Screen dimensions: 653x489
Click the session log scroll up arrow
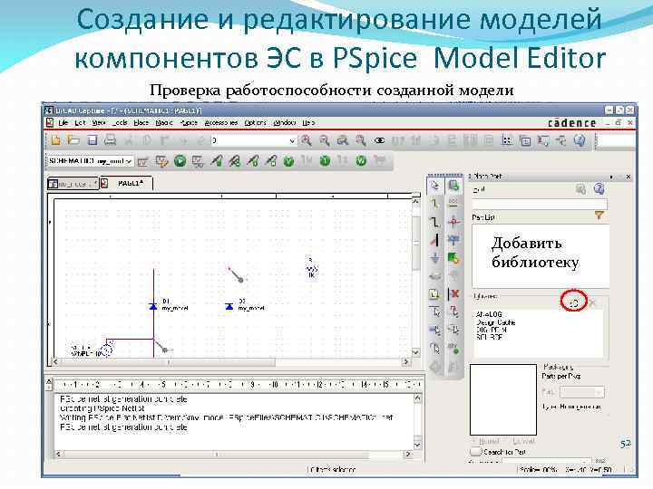click(x=418, y=398)
